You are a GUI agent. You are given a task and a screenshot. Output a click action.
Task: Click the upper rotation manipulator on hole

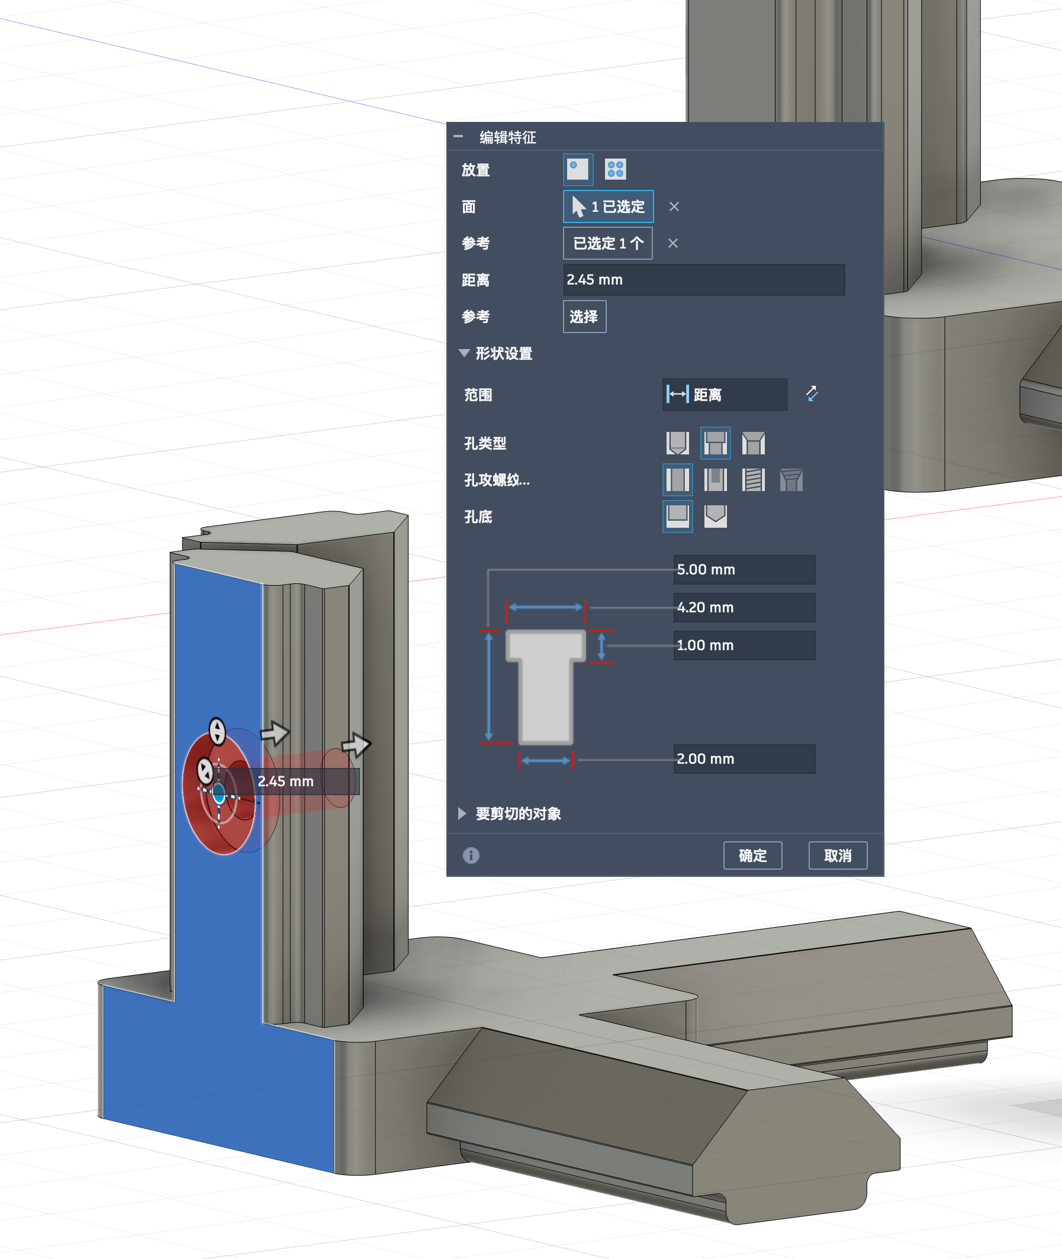point(217,731)
